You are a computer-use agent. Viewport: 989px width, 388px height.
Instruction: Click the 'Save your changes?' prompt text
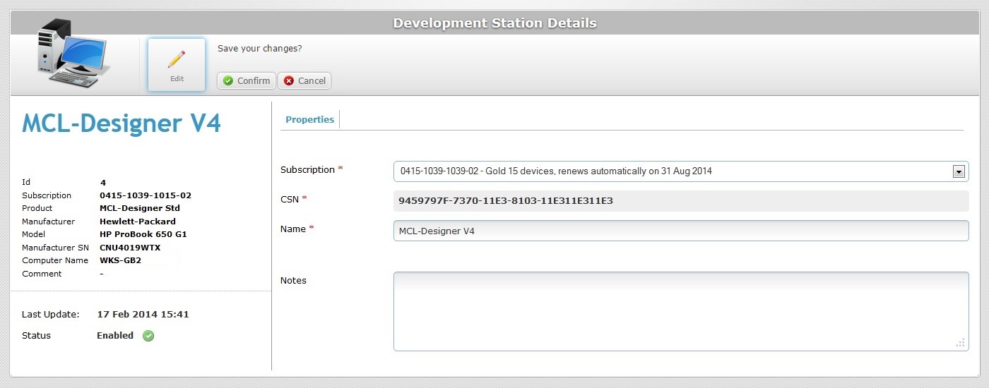(260, 49)
